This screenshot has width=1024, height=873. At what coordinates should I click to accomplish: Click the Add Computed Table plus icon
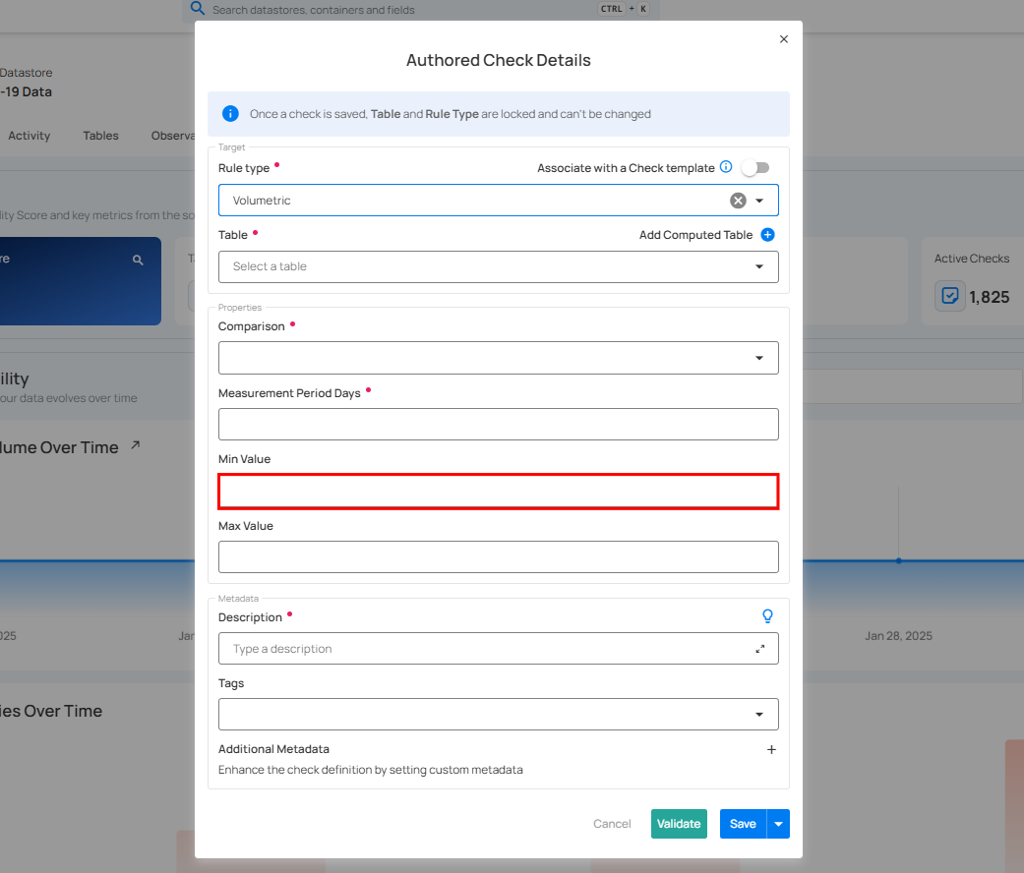point(768,235)
